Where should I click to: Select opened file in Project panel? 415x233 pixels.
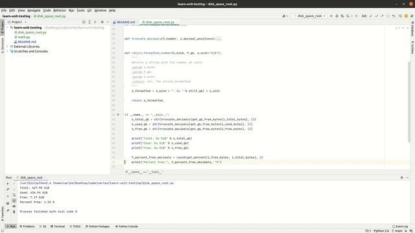click(84, 22)
